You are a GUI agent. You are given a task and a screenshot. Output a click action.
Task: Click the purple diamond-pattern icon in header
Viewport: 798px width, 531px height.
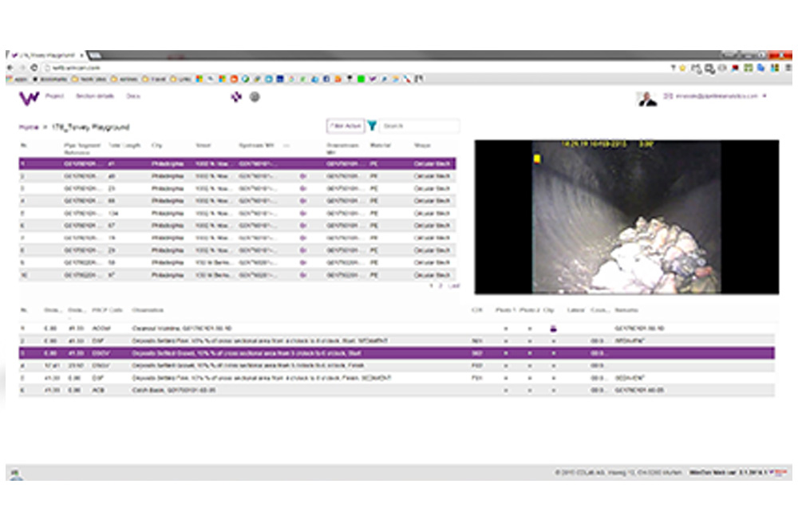(x=235, y=97)
